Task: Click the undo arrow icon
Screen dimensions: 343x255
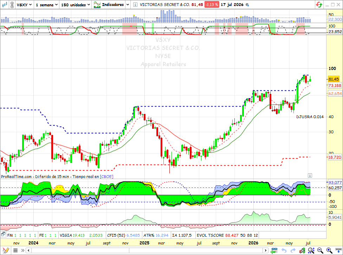Action: tap(284, 250)
